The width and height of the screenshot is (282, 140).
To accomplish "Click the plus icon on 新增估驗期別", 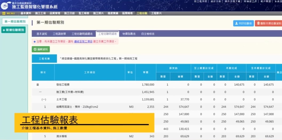I will pos(4,30).
